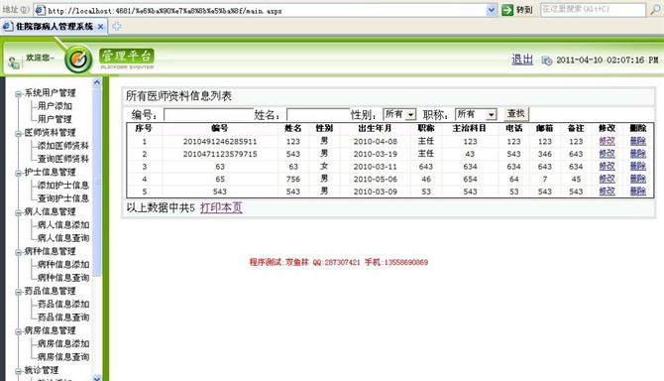Click the 所有医师资料信息列表 heading
Image resolution: width=664 pixels, height=381 pixels.
[x=178, y=96]
